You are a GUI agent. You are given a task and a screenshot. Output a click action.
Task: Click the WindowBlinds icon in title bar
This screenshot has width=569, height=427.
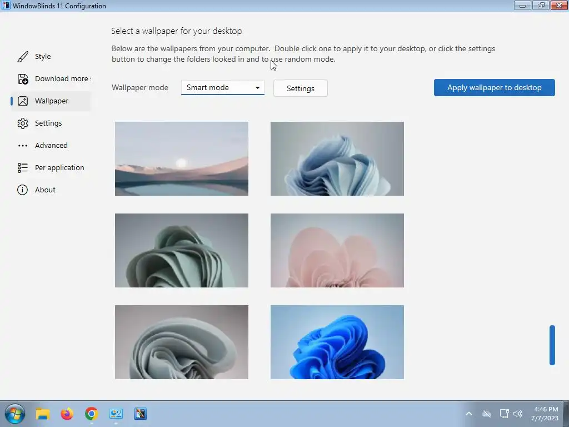(x=6, y=6)
